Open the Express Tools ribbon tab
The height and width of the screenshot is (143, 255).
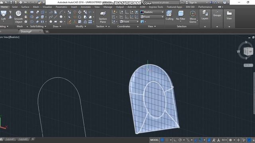tap(156, 7)
